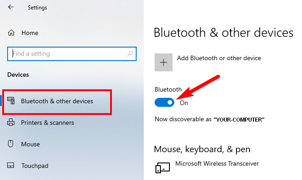This screenshot has height=180, width=302.
Task: Click the Home house icon
Action: pyautogui.click(x=11, y=33)
